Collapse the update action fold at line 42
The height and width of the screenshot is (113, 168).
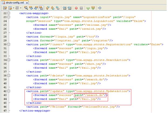9,91
